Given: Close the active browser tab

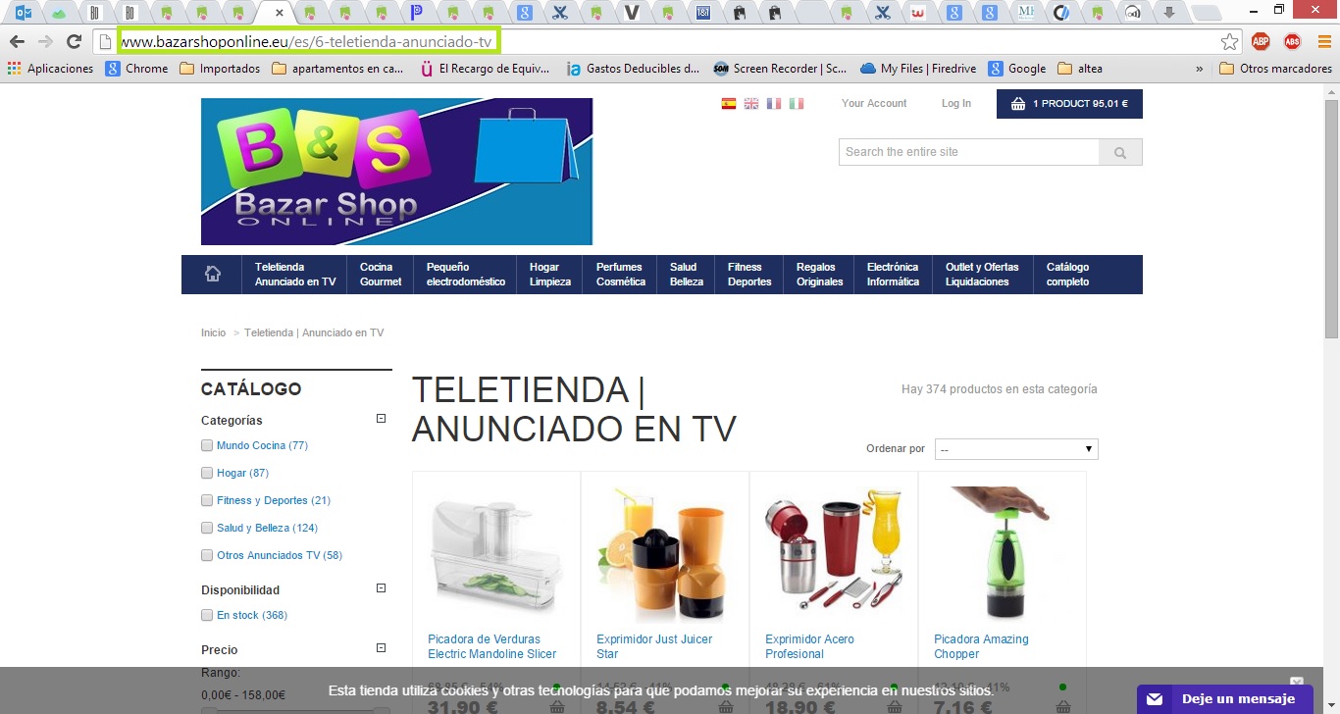Looking at the screenshot, I should [x=280, y=13].
